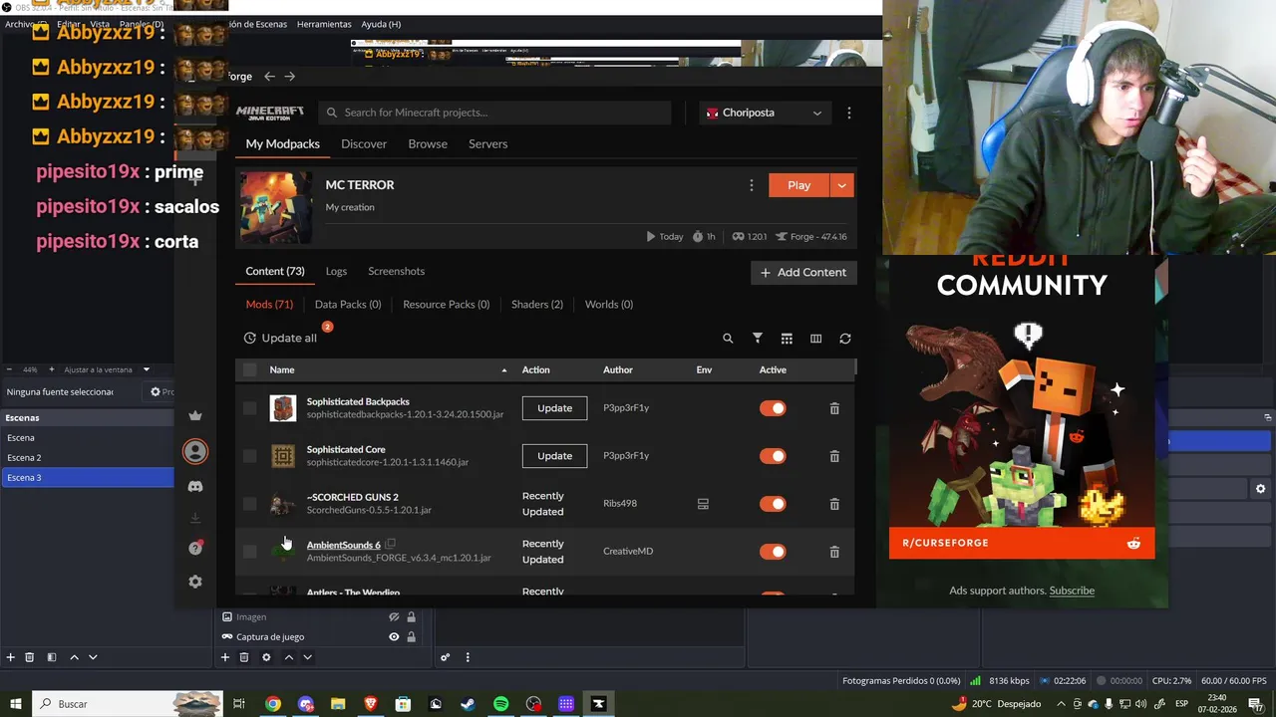Select Escena 2 in OBS scenes list

pos(87,457)
